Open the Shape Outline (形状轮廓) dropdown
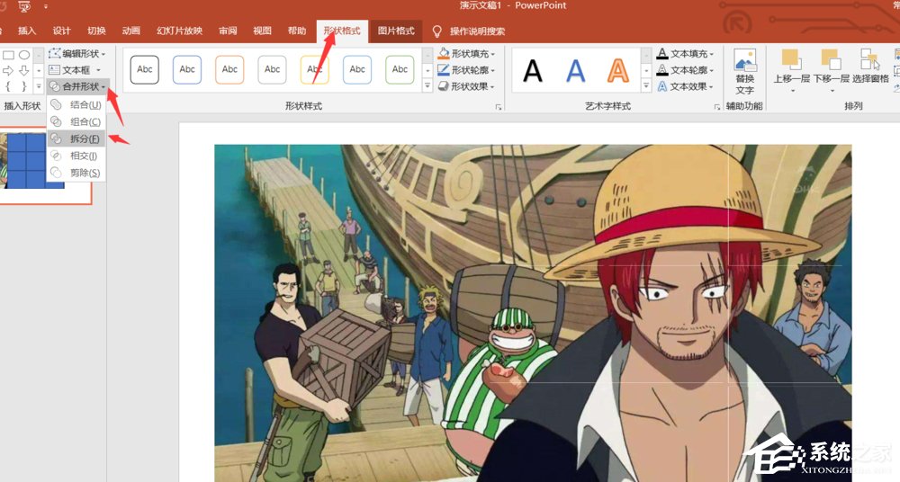This screenshot has height=482, width=900. coord(465,70)
